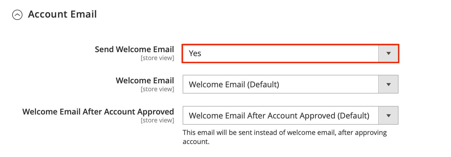Click [store view] under Welcome Email label
Screen dimensions: 451x157
click(157, 89)
